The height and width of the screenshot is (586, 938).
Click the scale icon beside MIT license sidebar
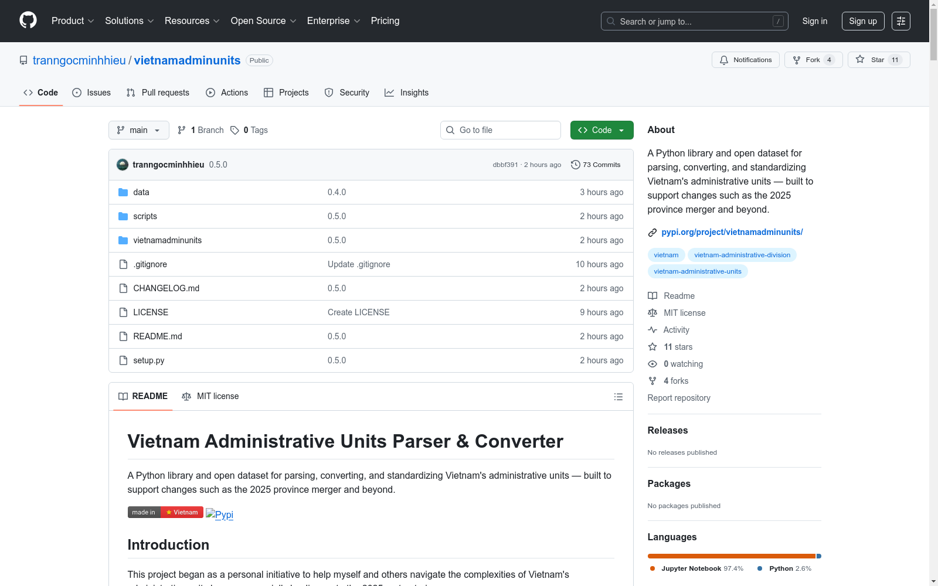click(x=652, y=313)
